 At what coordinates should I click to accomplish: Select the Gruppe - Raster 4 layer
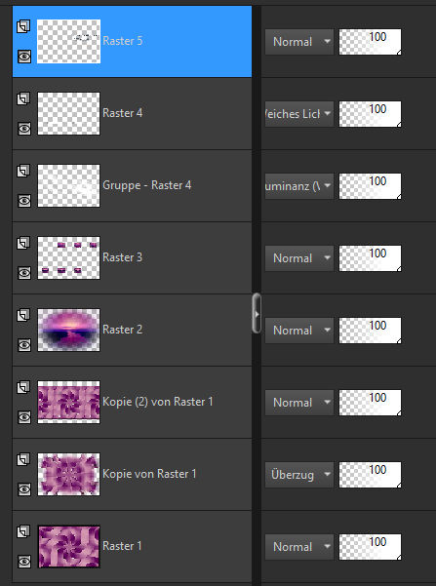pos(132,185)
